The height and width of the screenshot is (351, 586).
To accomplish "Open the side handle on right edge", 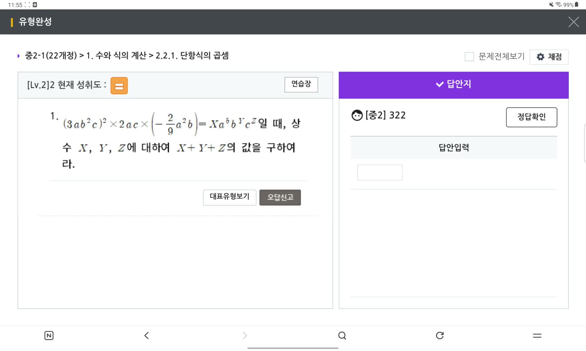I will click(x=585, y=143).
